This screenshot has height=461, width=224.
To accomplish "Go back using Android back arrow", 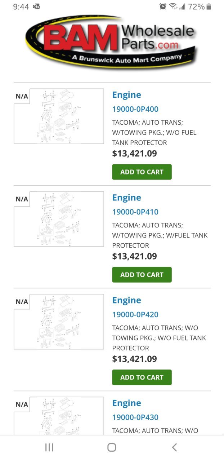I will point(174,447).
